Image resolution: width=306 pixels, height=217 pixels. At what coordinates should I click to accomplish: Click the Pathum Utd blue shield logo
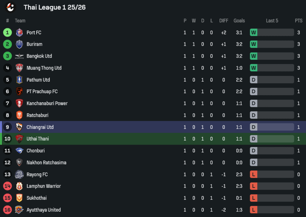click(19, 80)
